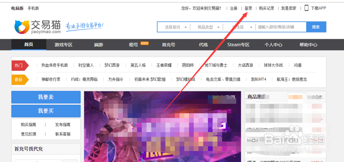Open 我叫MT4 game link
The image size is (344, 162).
click(x=259, y=79)
